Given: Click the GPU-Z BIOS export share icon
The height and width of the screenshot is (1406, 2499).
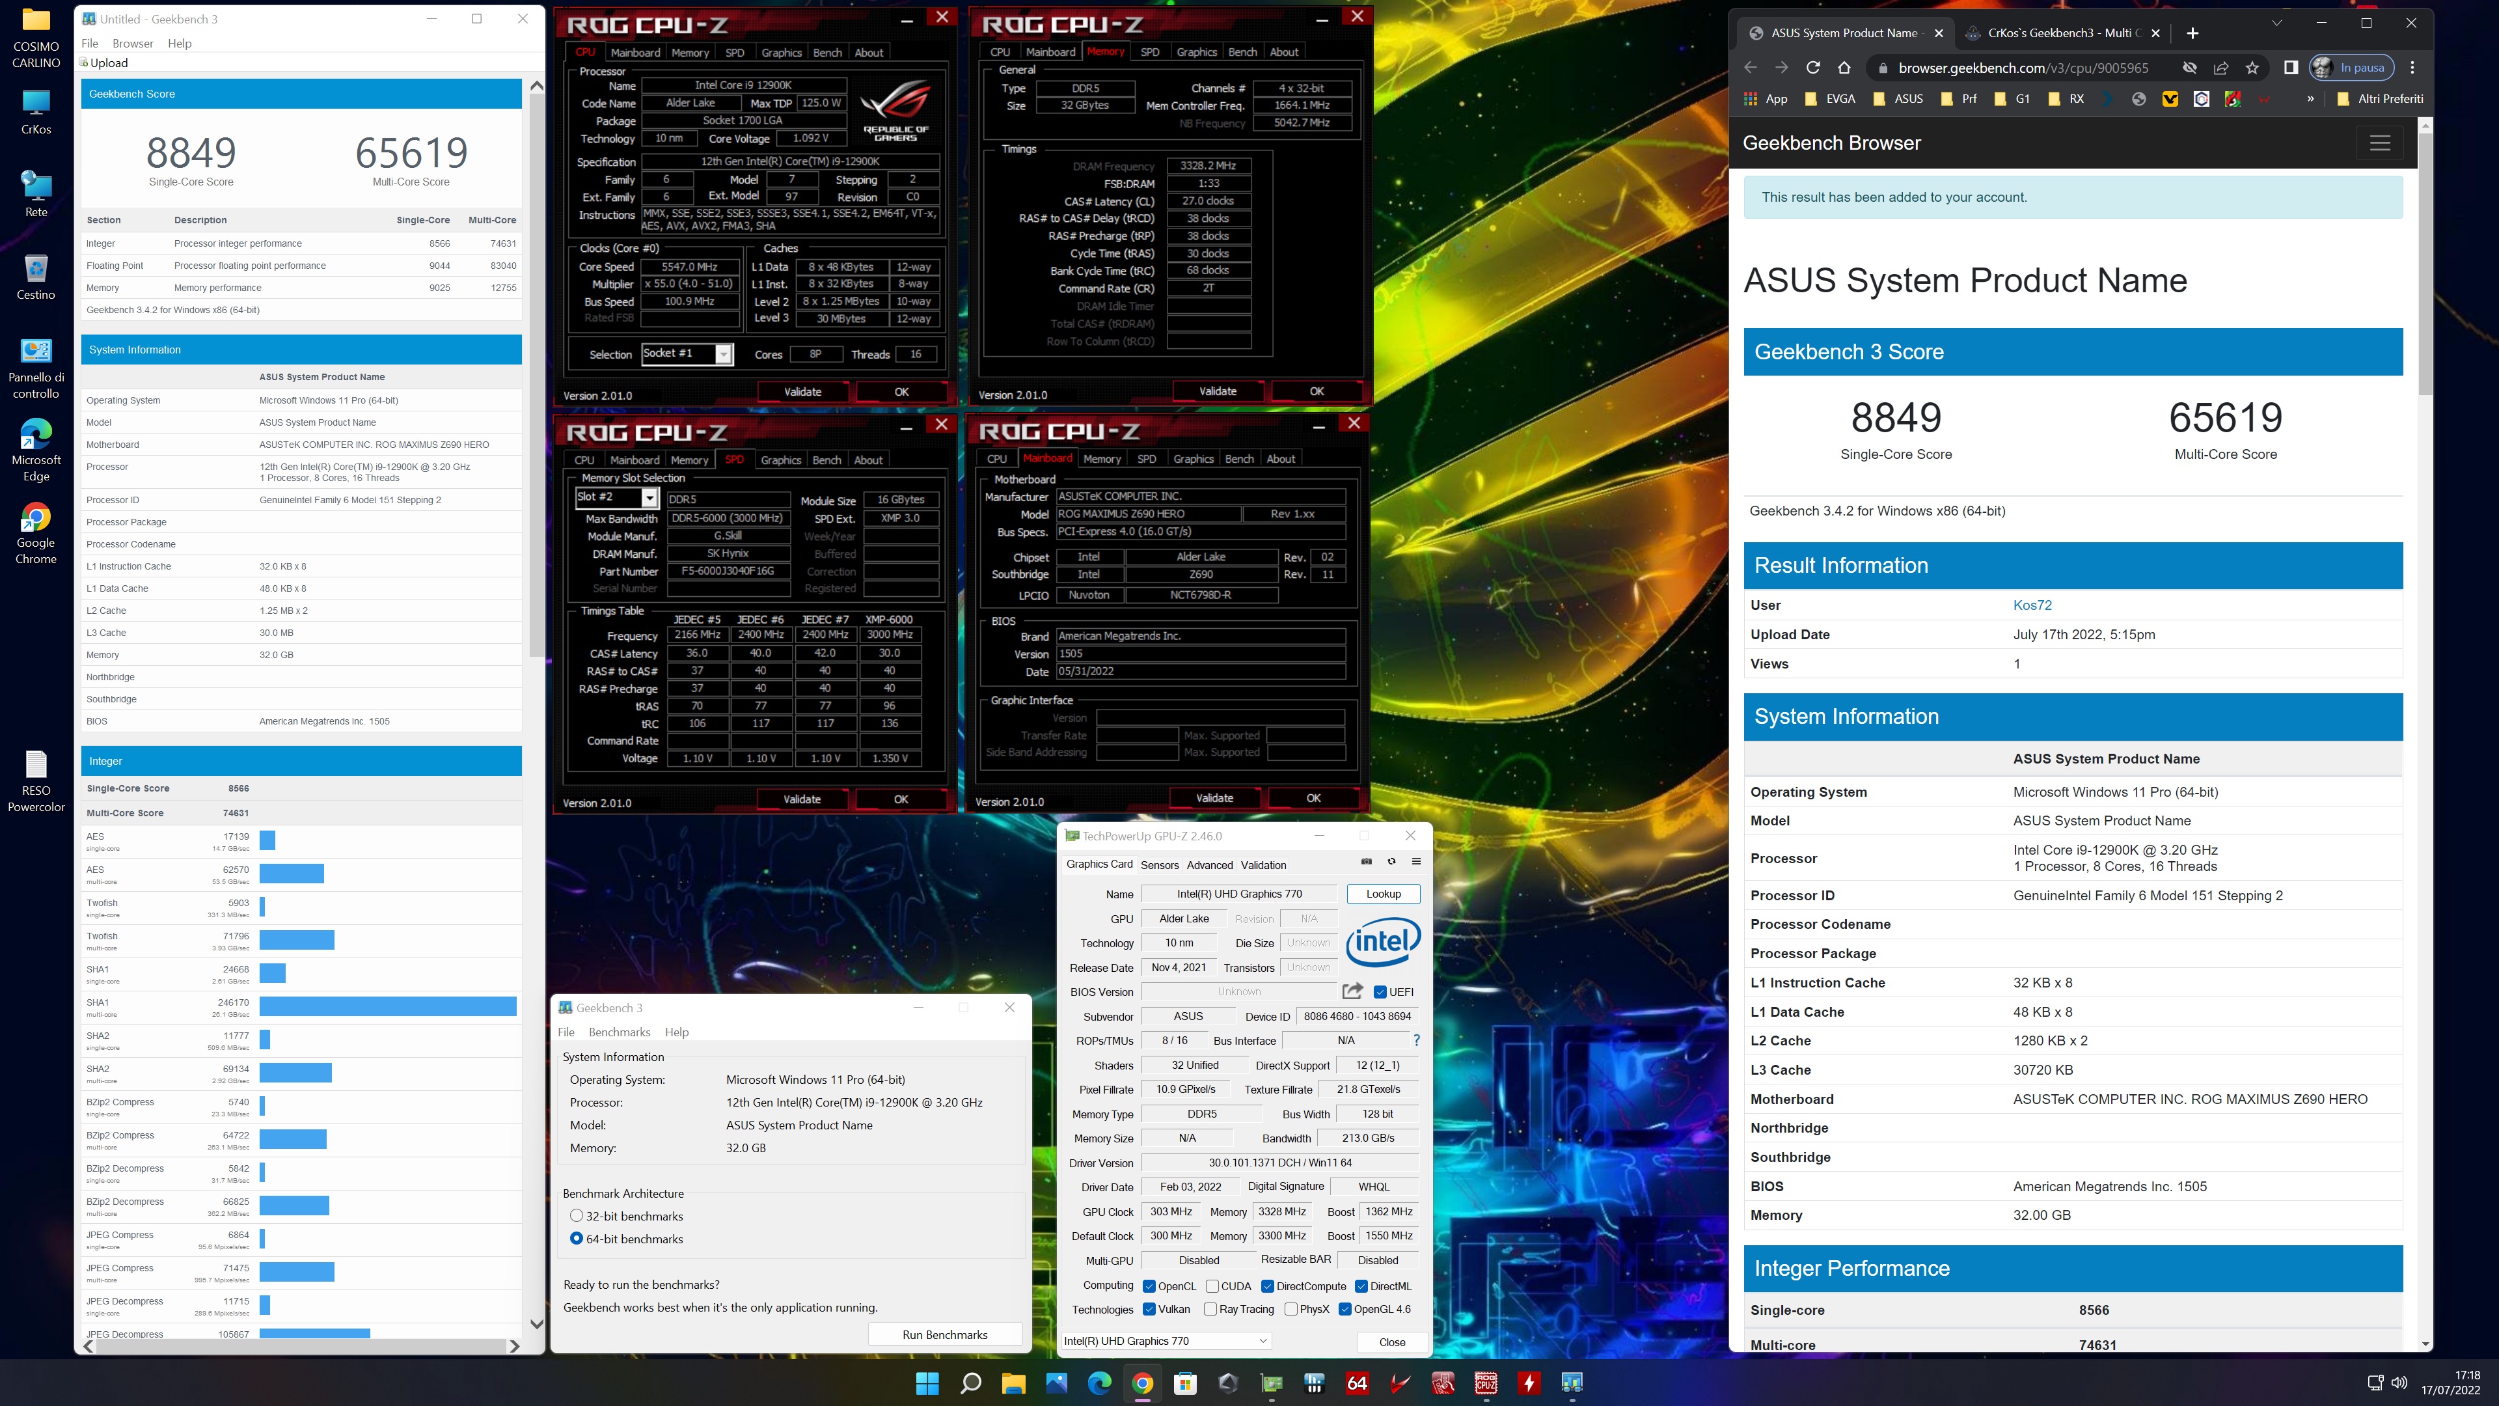Looking at the screenshot, I should 1352,991.
